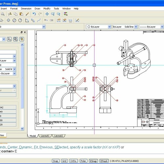The image size is (164, 164).
Task: Choose the Center option in command line
Action: [12, 147]
